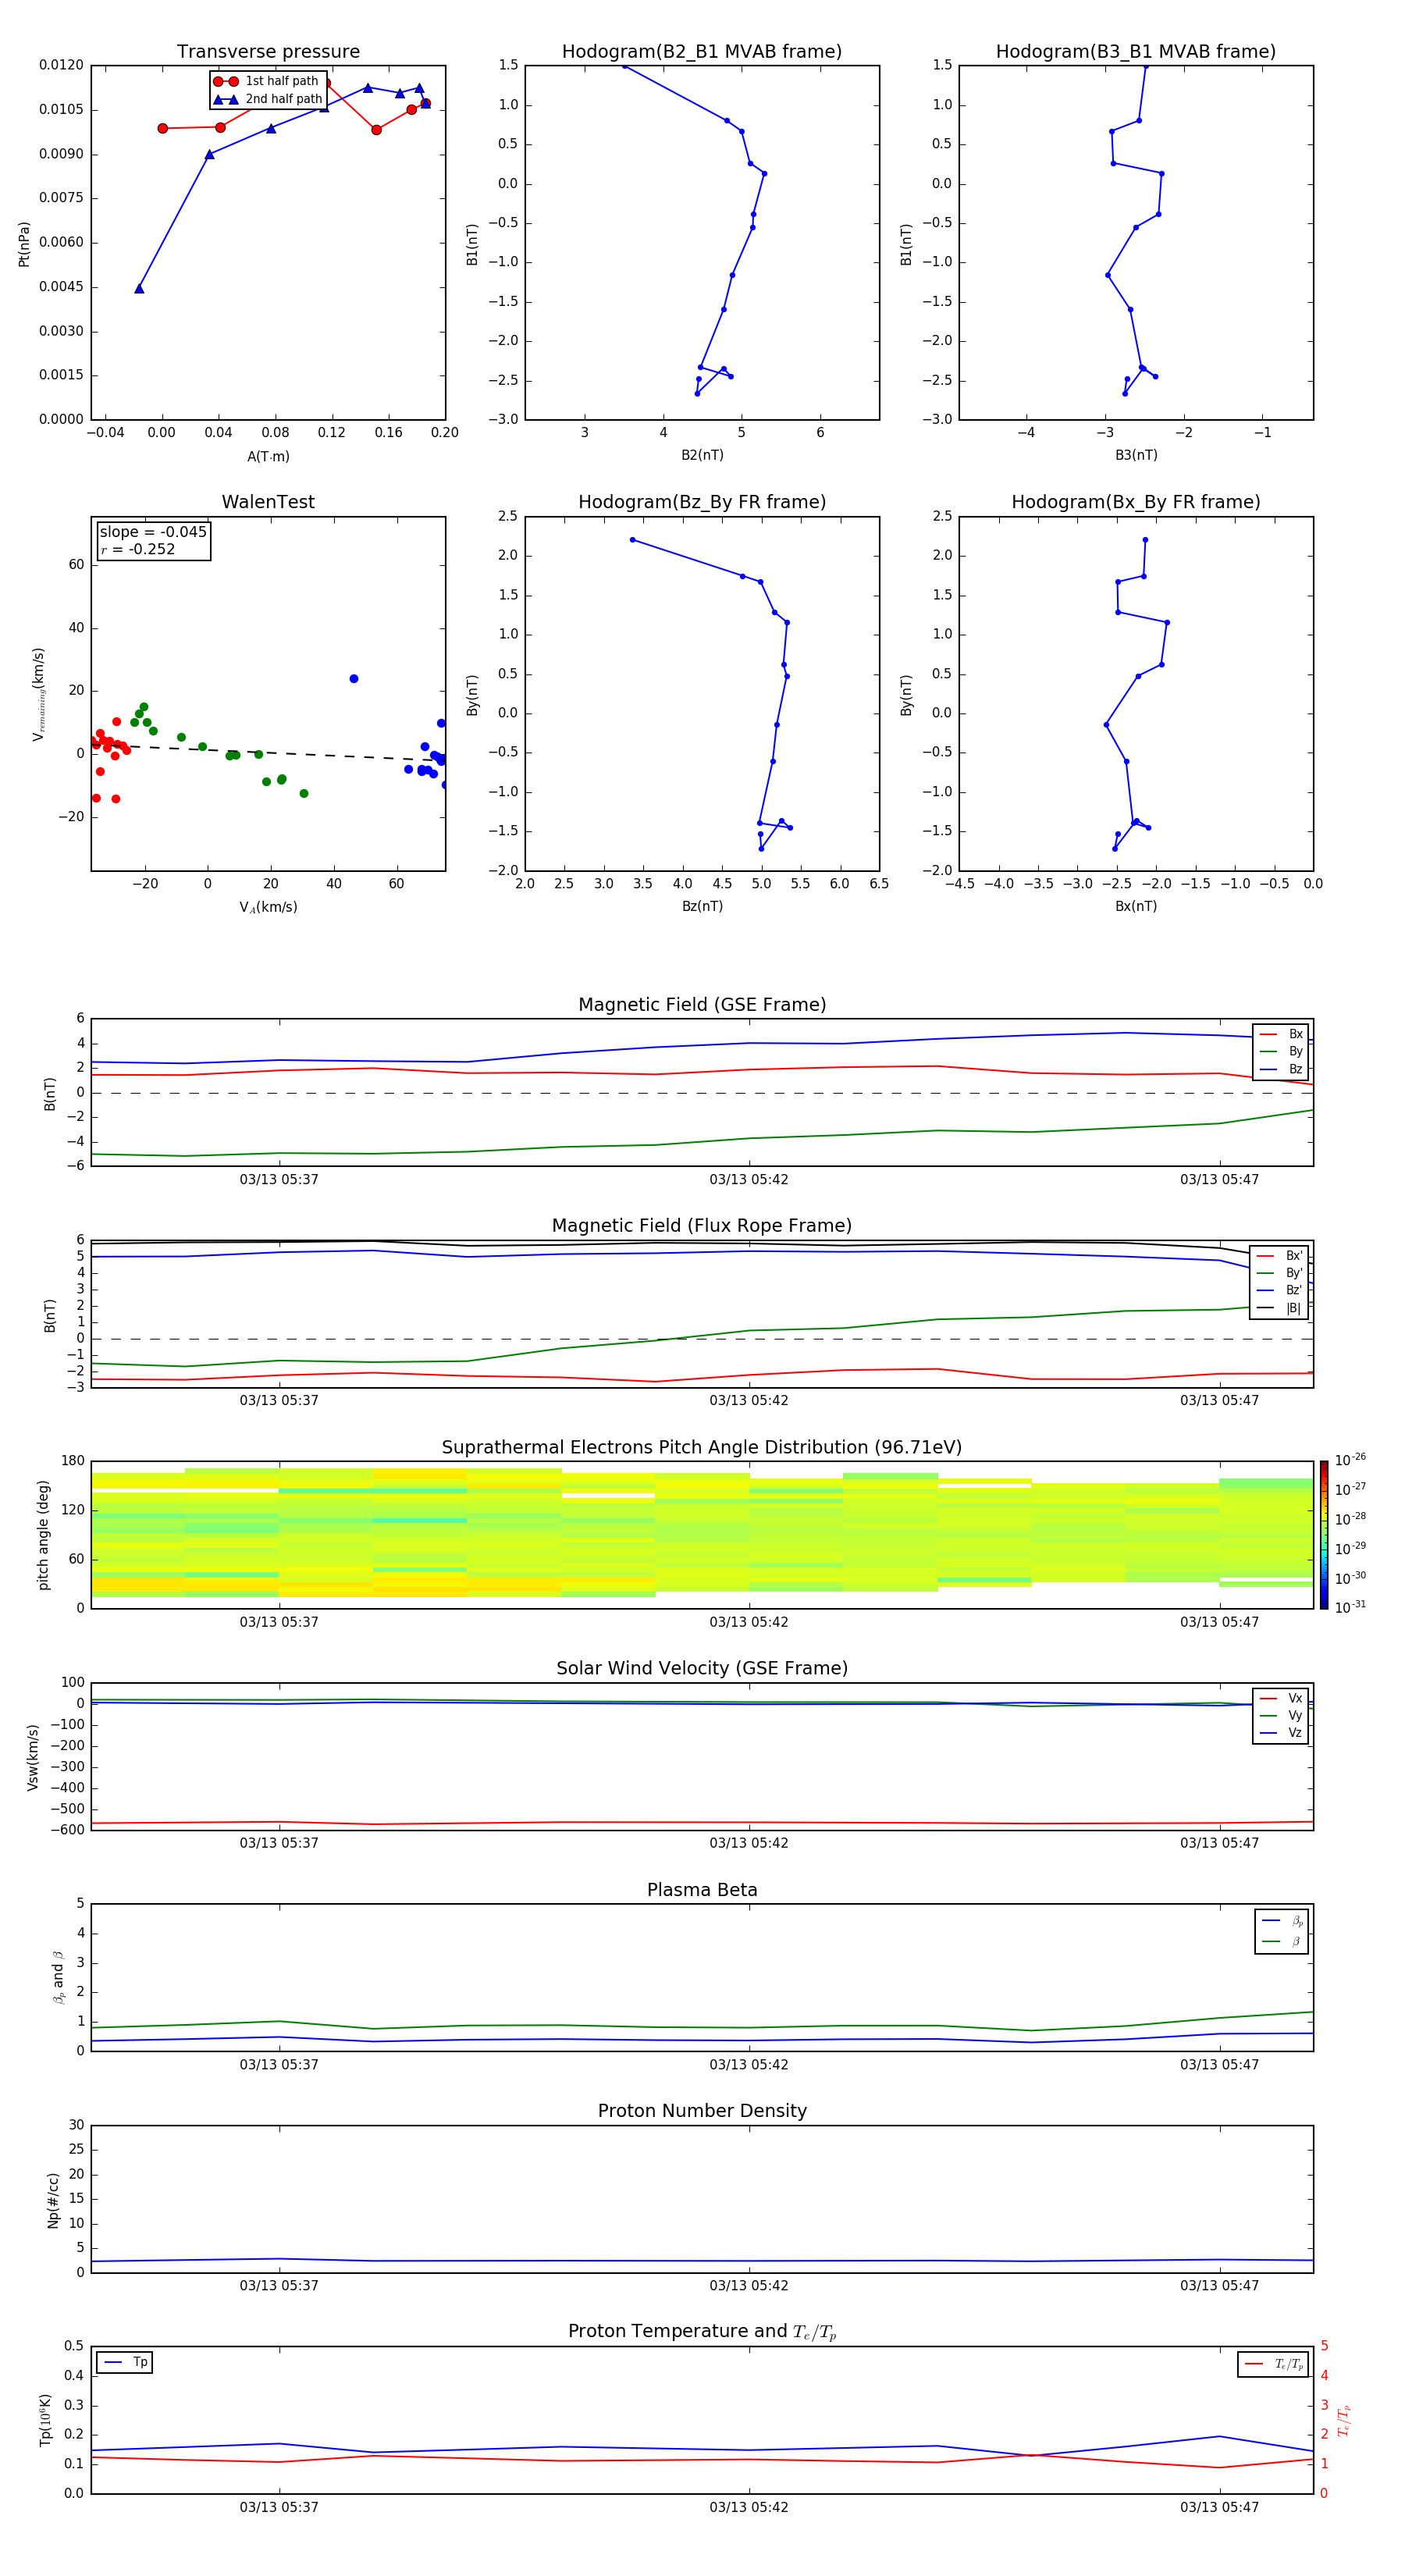
Task: Select the Bx' entry in Flux Rope legend
Action: point(1280,1256)
